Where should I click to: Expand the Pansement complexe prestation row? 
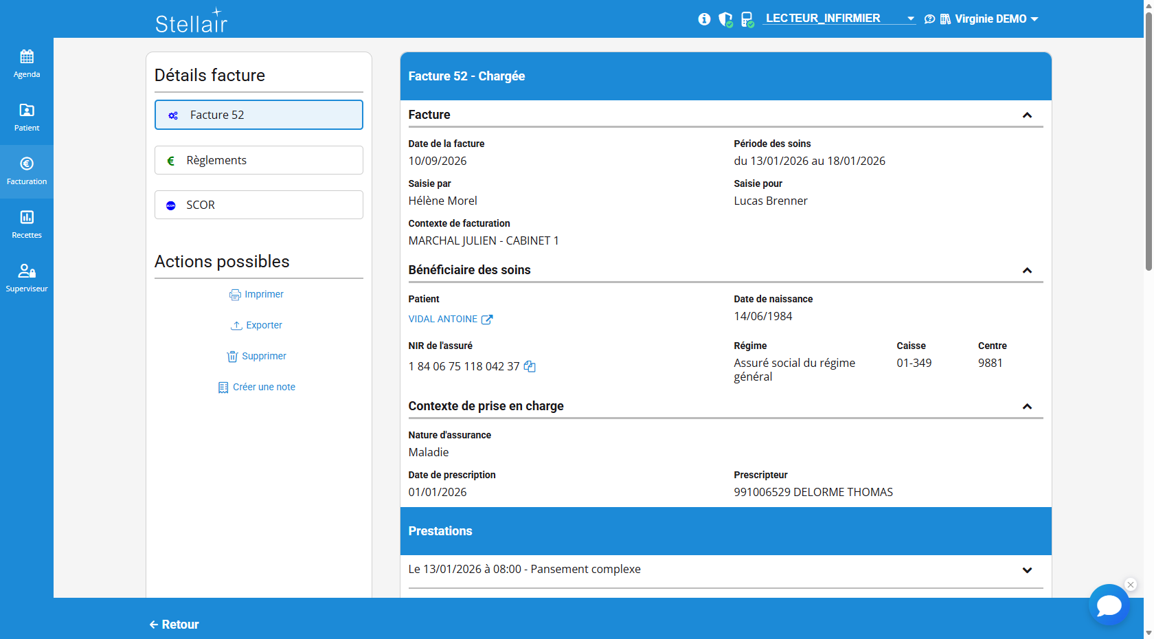click(725, 570)
